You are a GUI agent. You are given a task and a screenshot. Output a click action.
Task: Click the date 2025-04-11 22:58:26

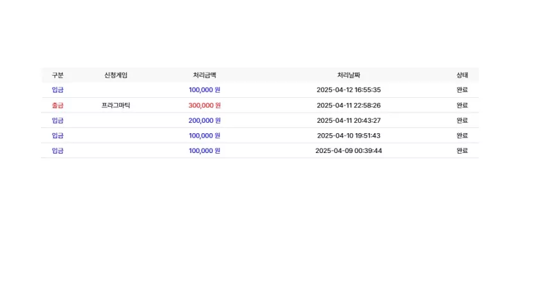[349, 106]
